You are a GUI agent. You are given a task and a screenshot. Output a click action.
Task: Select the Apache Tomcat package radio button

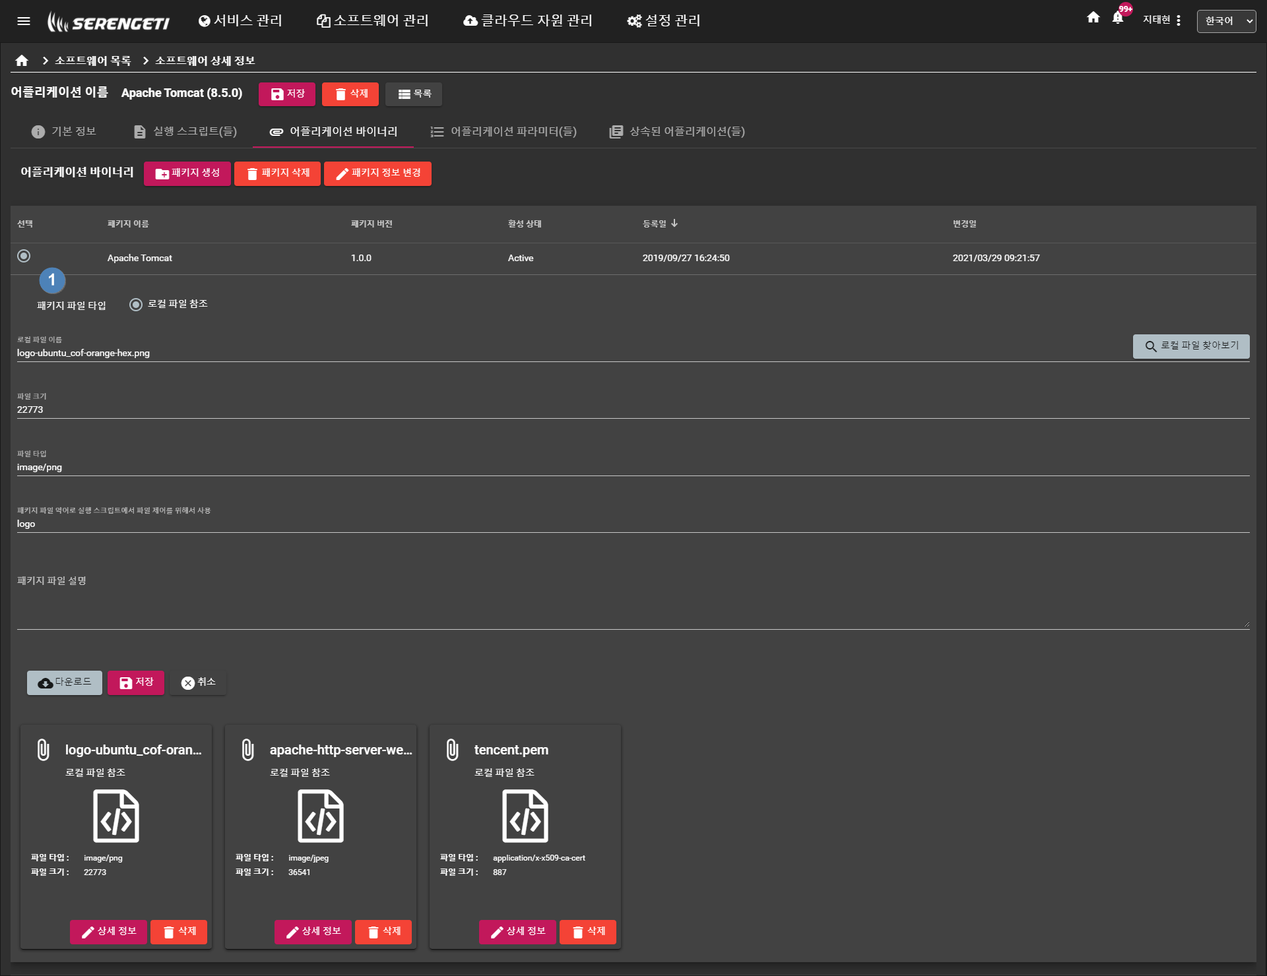[x=24, y=256]
